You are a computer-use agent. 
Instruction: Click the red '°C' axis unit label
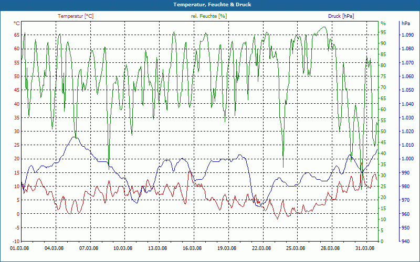pyautogui.click(x=17, y=23)
